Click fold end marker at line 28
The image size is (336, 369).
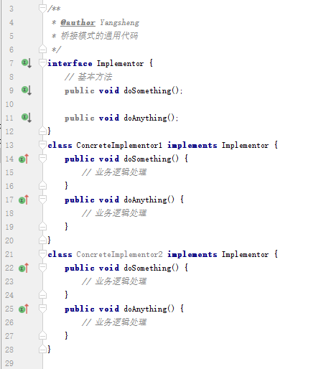tap(42, 349)
